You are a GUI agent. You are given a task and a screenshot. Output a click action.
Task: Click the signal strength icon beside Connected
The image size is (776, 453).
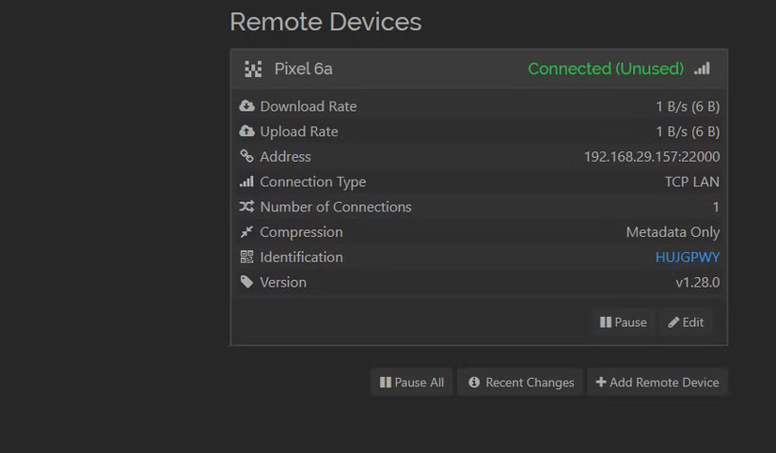702,69
